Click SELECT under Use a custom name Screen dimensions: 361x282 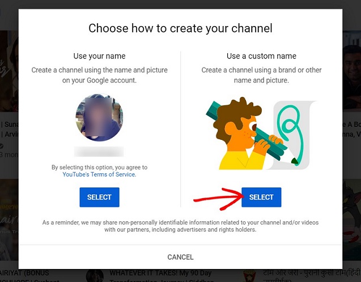coord(261,197)
